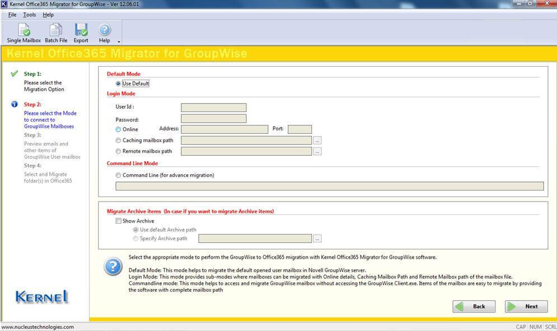This screenshot has height=331, width=557.
Task: Open the Help menu
Action: 48,15
